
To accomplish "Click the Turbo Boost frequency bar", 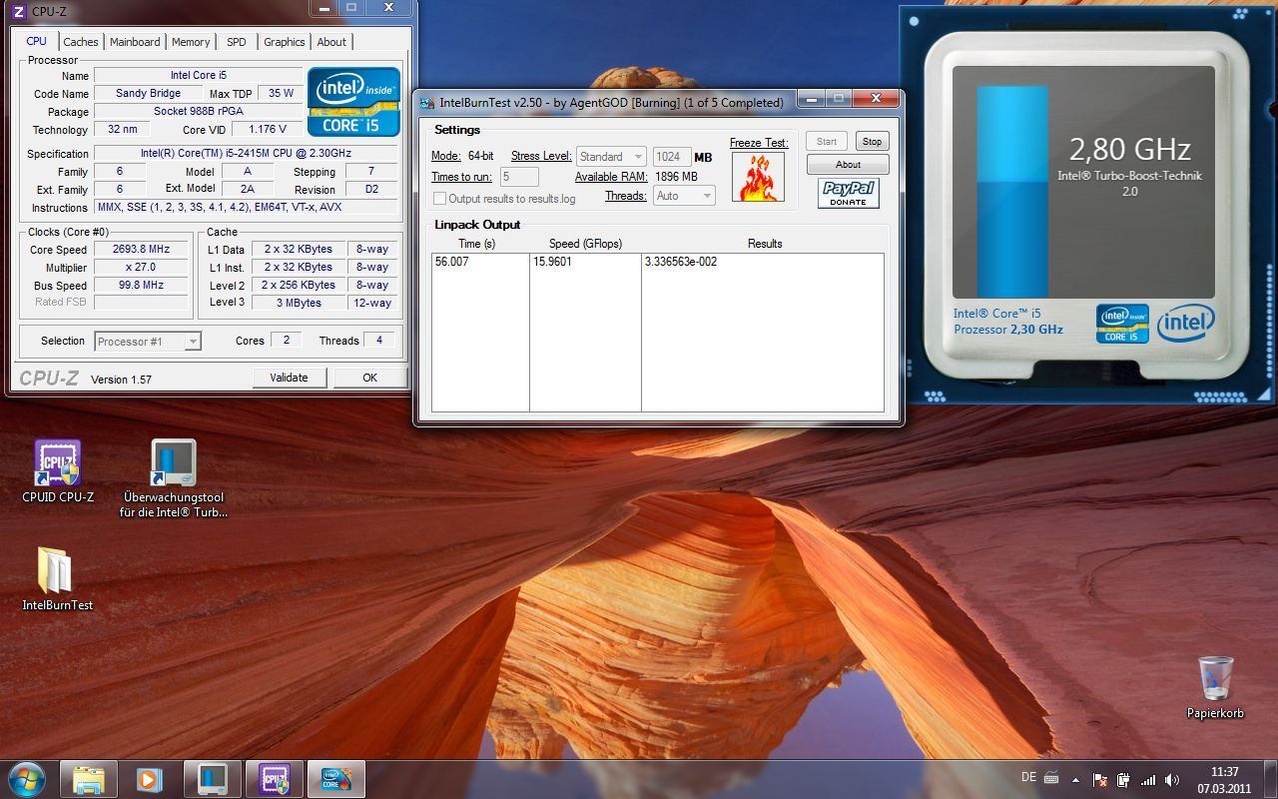I will pyautogui.click(x=1011, y=192).
